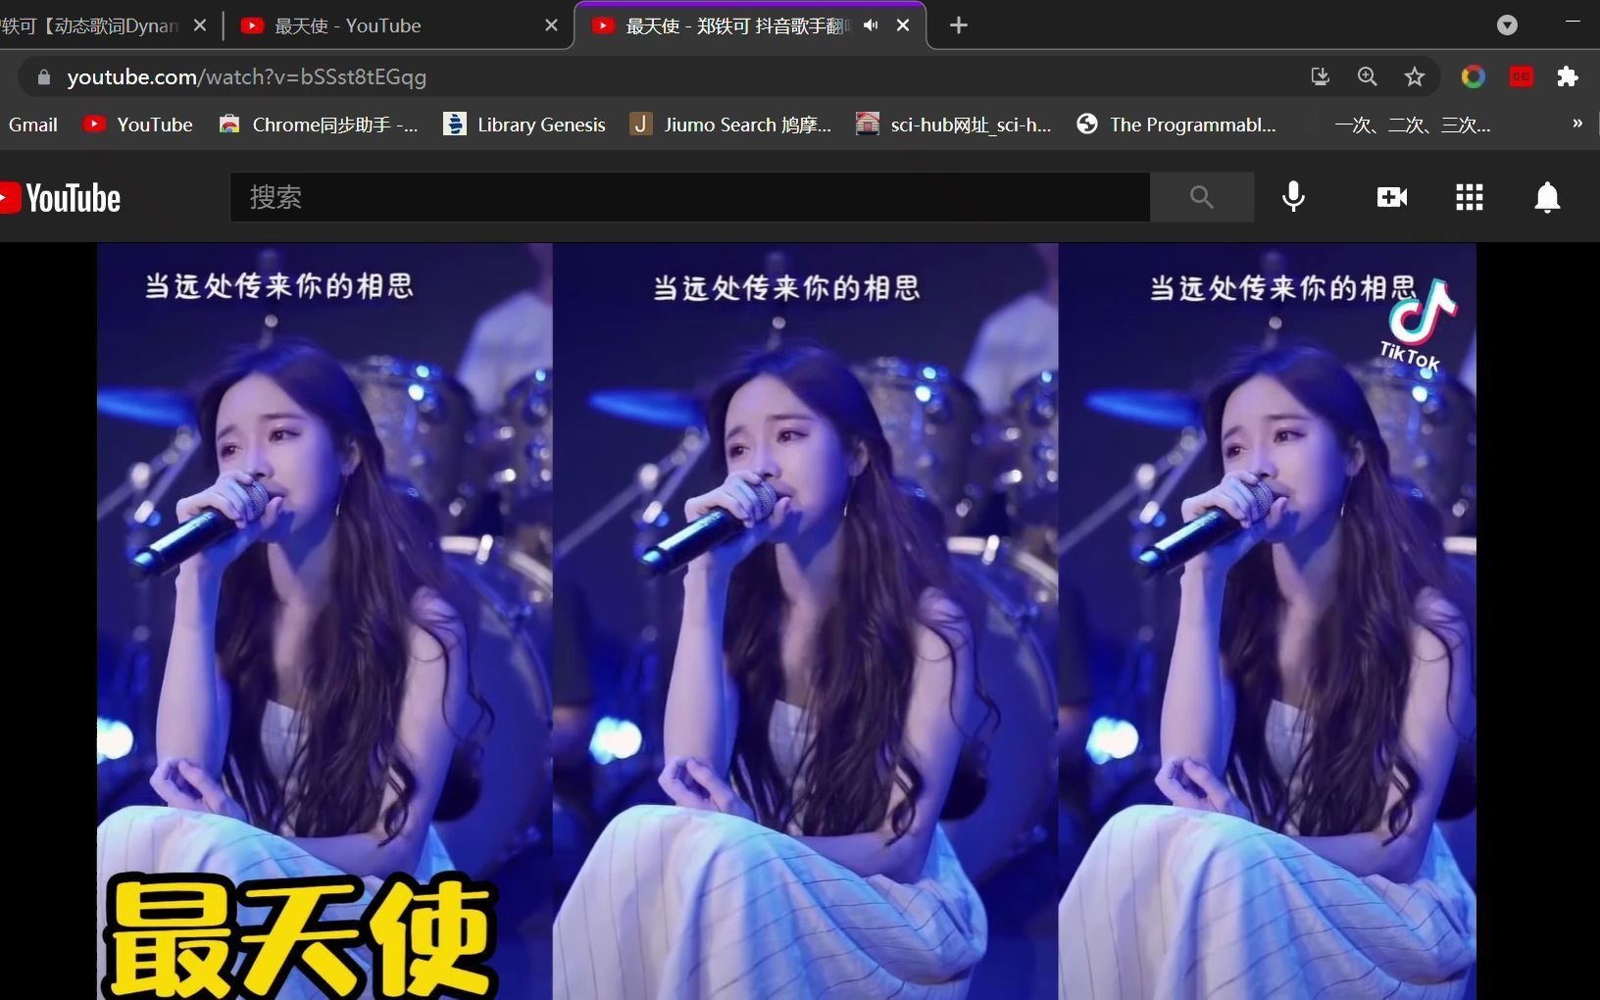Click the browser address bar URL
Viewport: 1600px width, 1000px height.
pyautogui.click(x=246, y=76)
